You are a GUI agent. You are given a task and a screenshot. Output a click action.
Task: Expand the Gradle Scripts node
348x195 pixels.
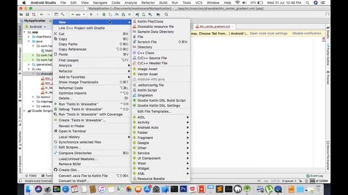(x=24, y=110)
